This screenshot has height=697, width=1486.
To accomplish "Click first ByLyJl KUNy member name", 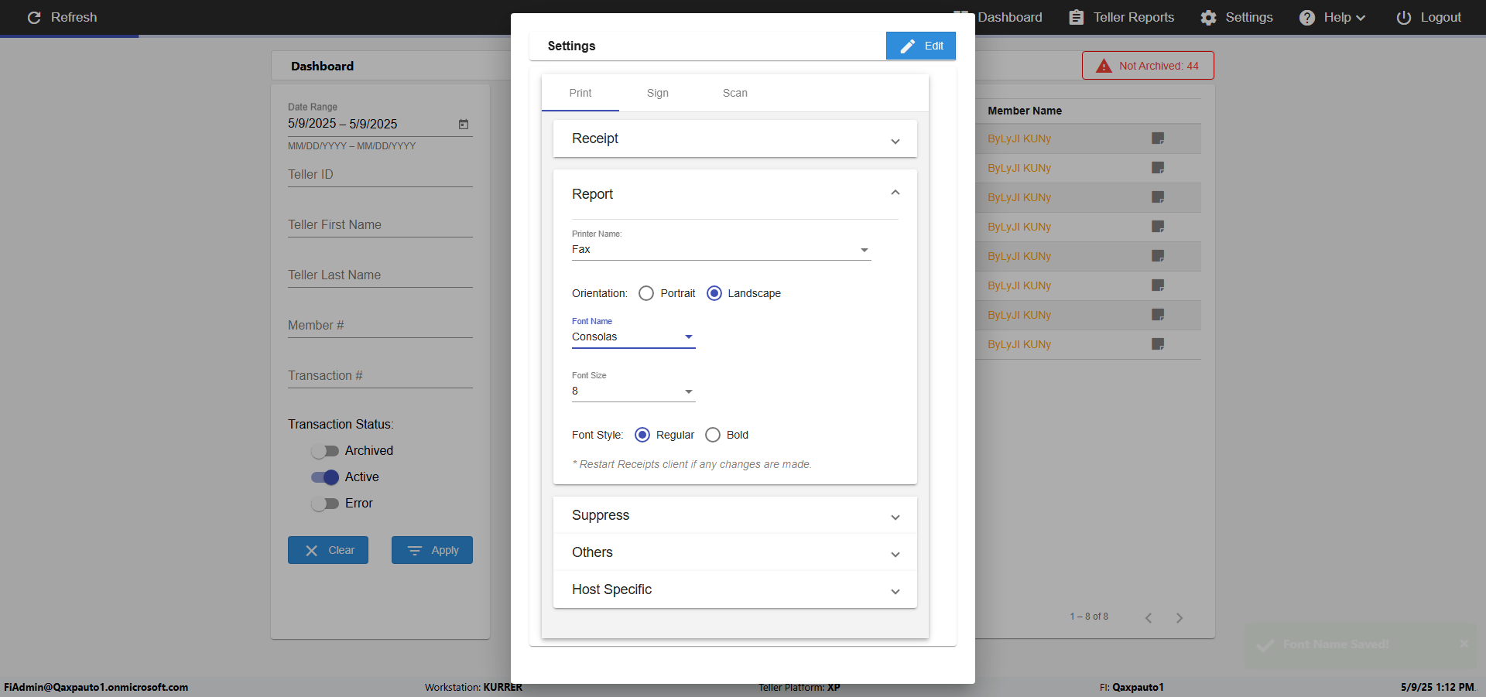I will [x=1019, y=138].
